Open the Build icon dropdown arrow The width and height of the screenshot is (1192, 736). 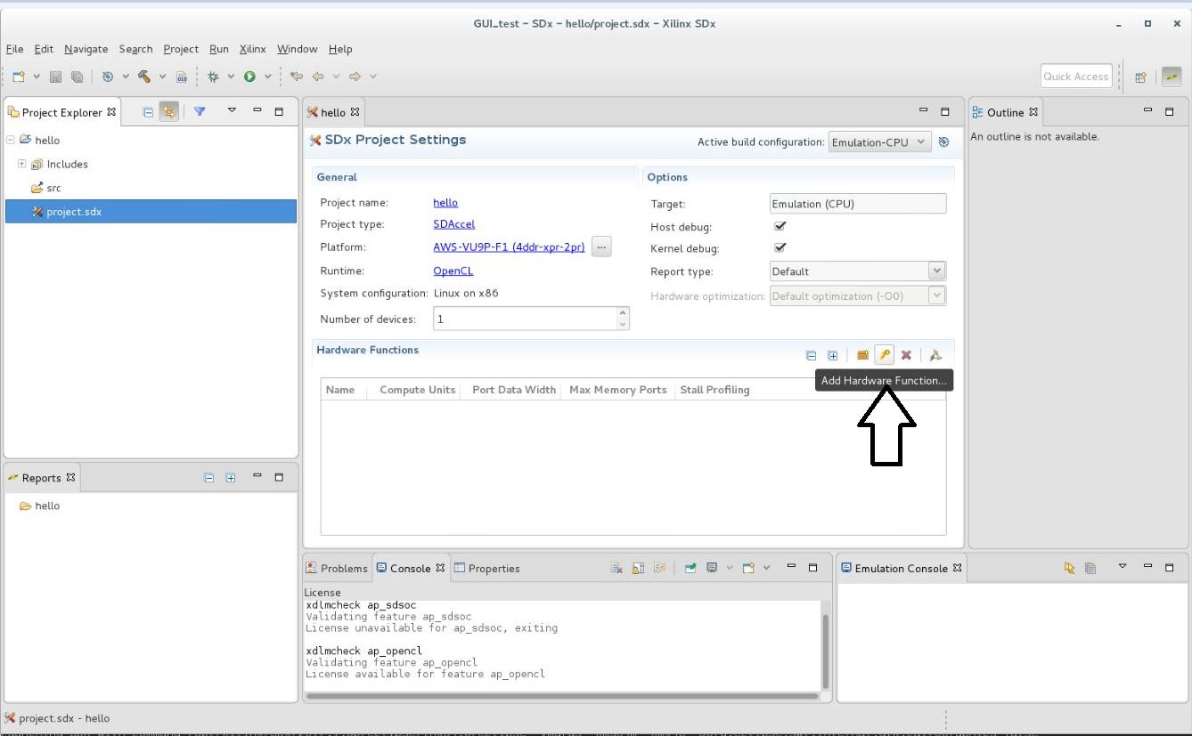(162, 77)
